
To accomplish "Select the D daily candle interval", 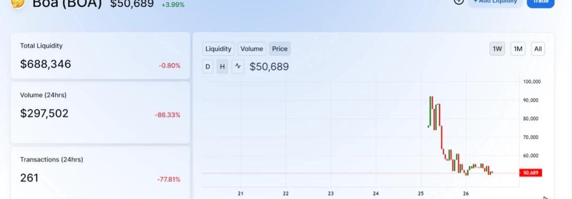I will click(x=208, y=67).
